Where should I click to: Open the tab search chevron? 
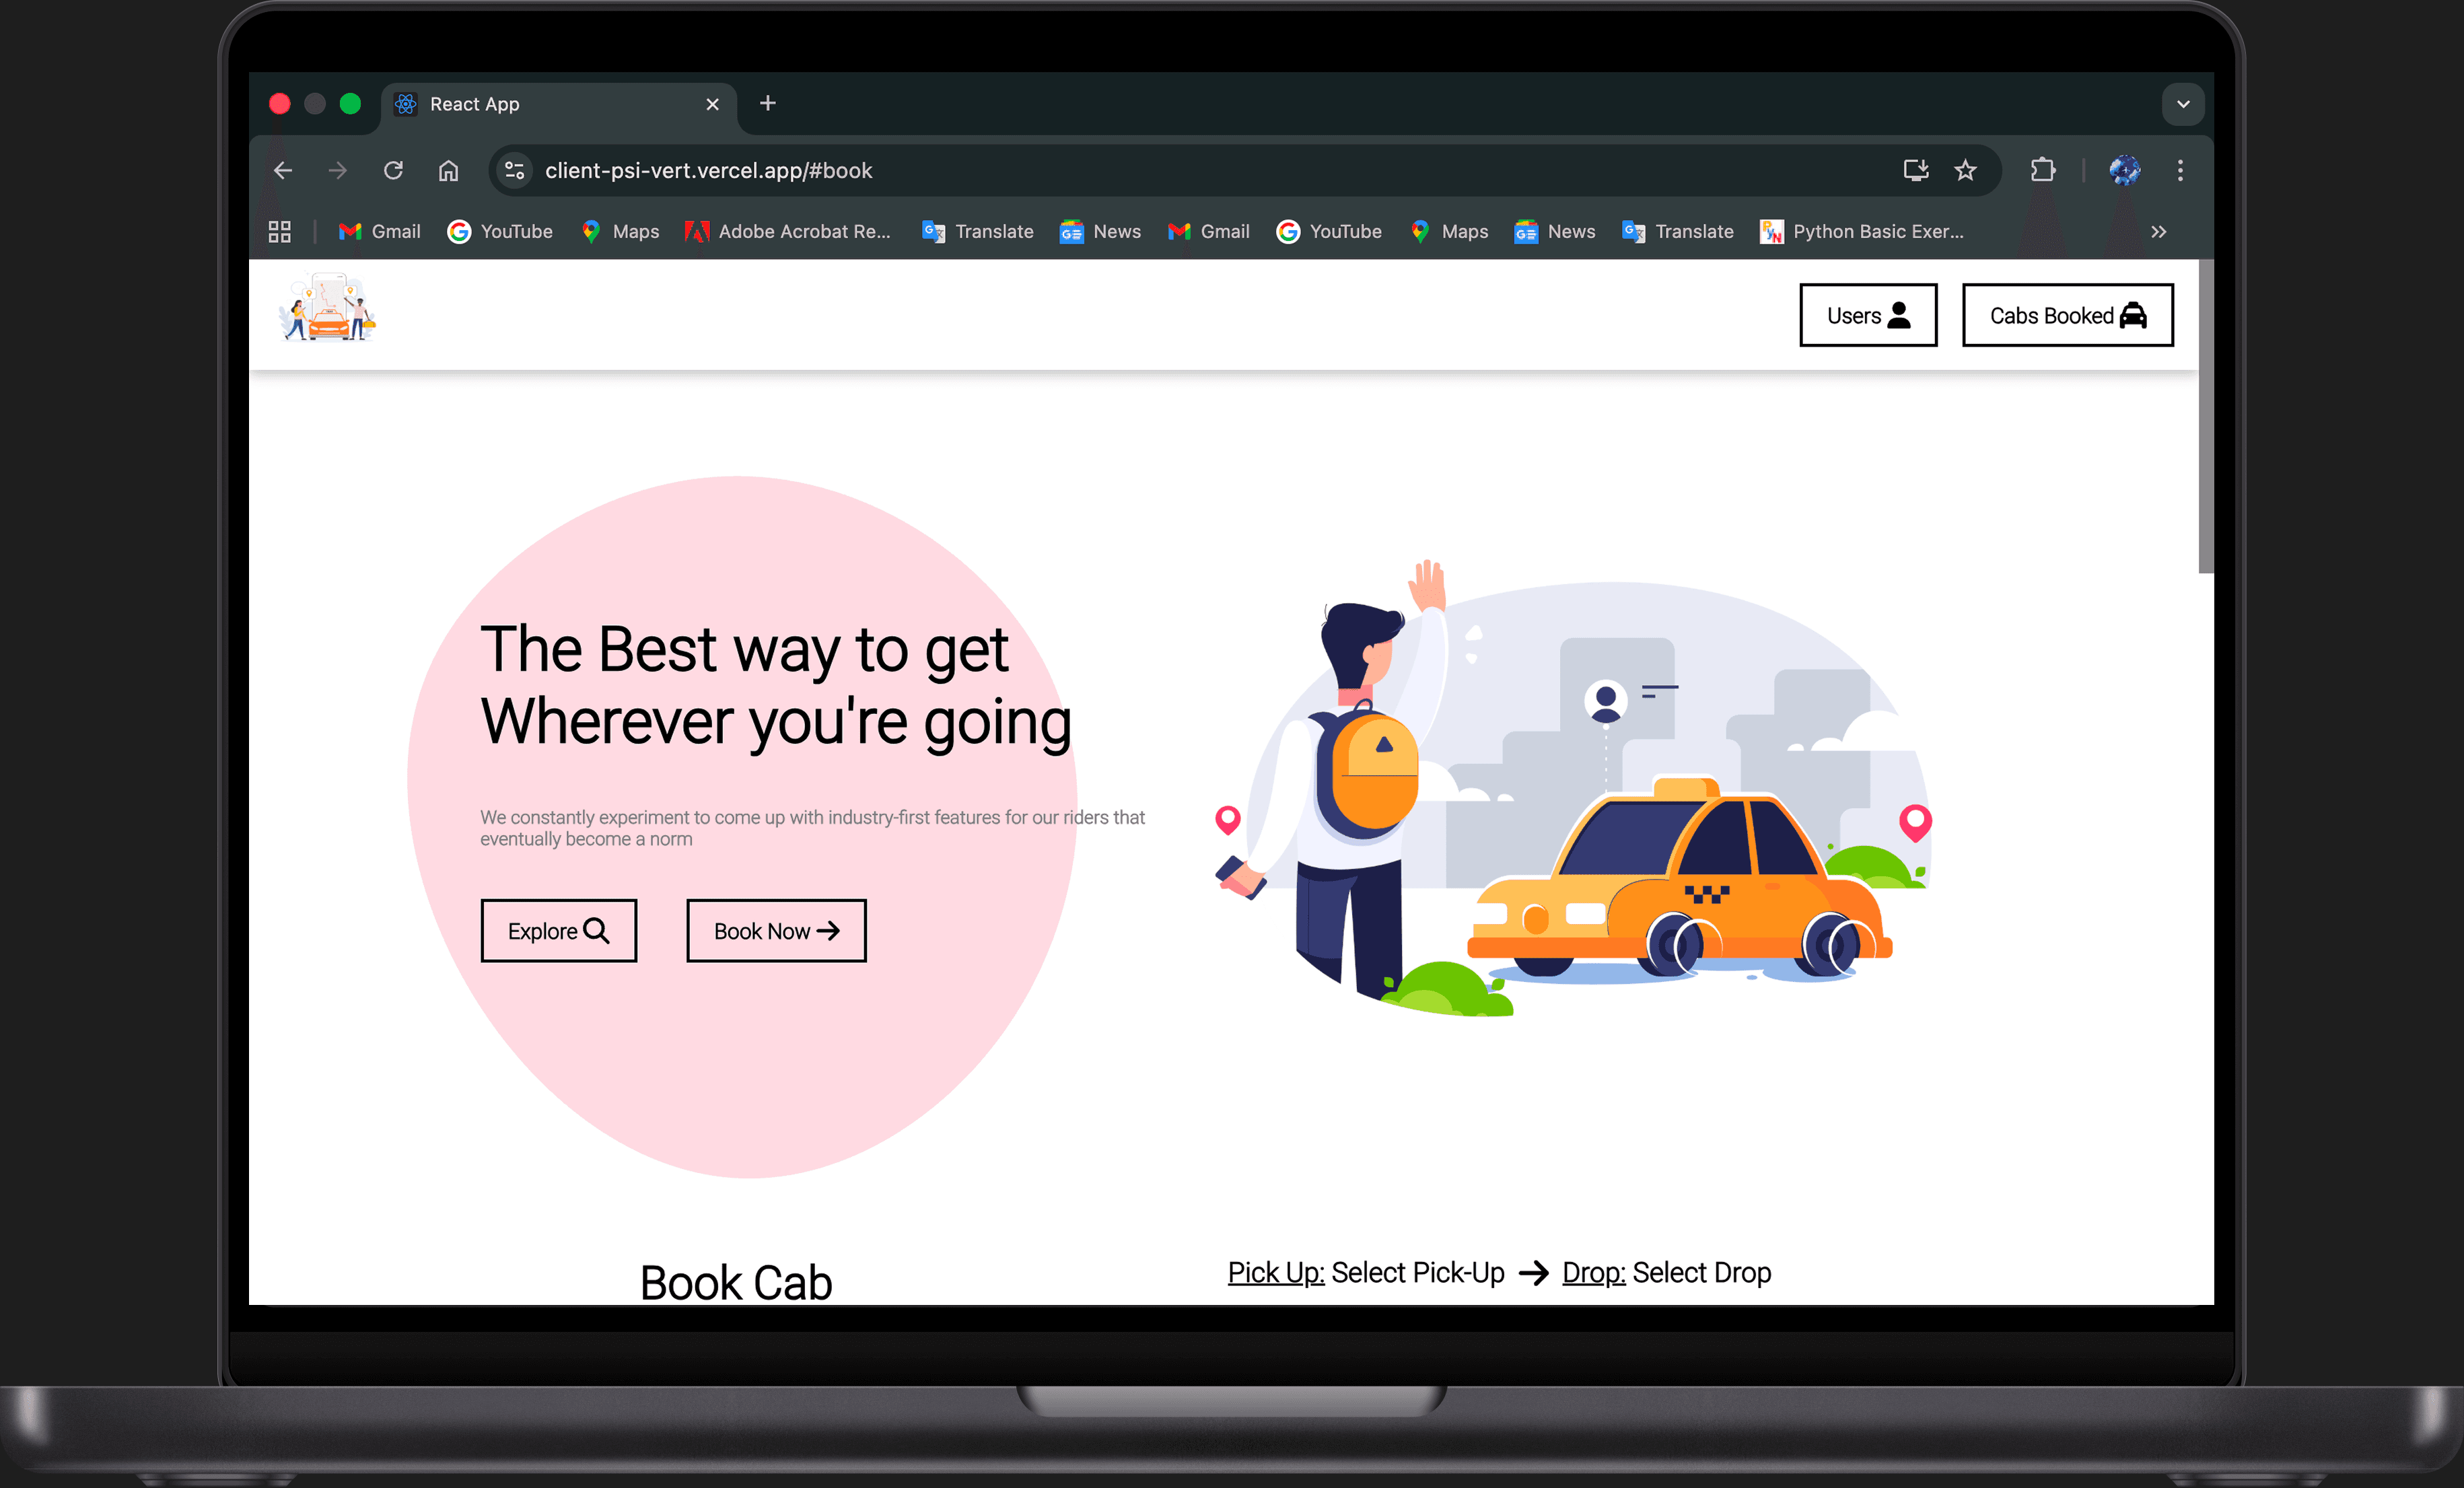point(2184,104)
